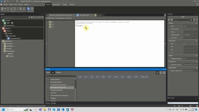The height and width of the screenshot is (112, 199).
Task: Select list columns view in Palette
Action: tap(164, 72)
